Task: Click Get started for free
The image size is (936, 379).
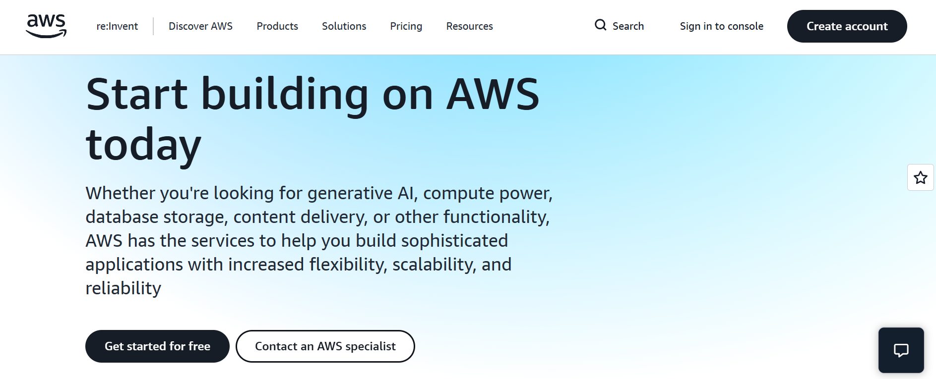Action: (157, 346)
